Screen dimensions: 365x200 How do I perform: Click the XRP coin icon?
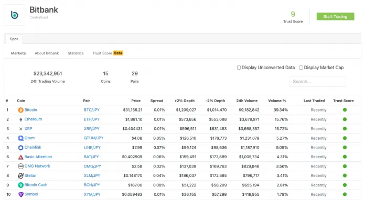pyautogui.click(x=21, y=129)
